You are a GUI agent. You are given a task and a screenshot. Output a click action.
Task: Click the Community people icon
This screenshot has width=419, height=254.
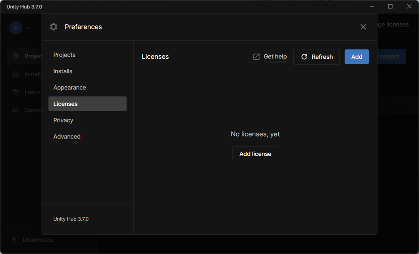[x=15, y=110]
